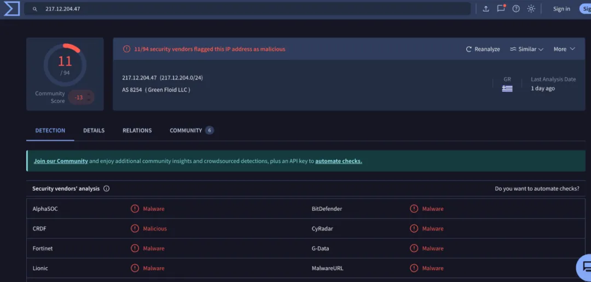Click the upload file icon
Screen dimensions: 591x282
coord(486,9)
